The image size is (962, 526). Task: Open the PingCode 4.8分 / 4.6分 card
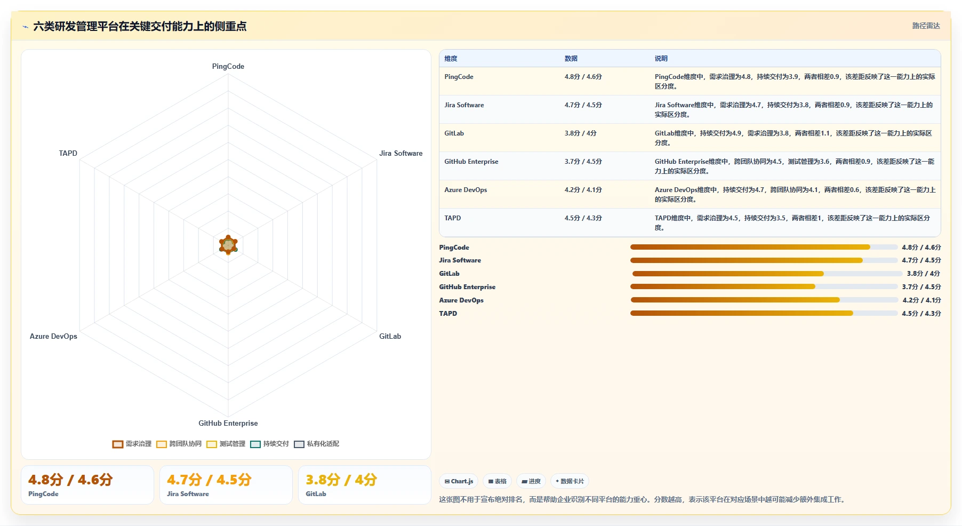87,485
